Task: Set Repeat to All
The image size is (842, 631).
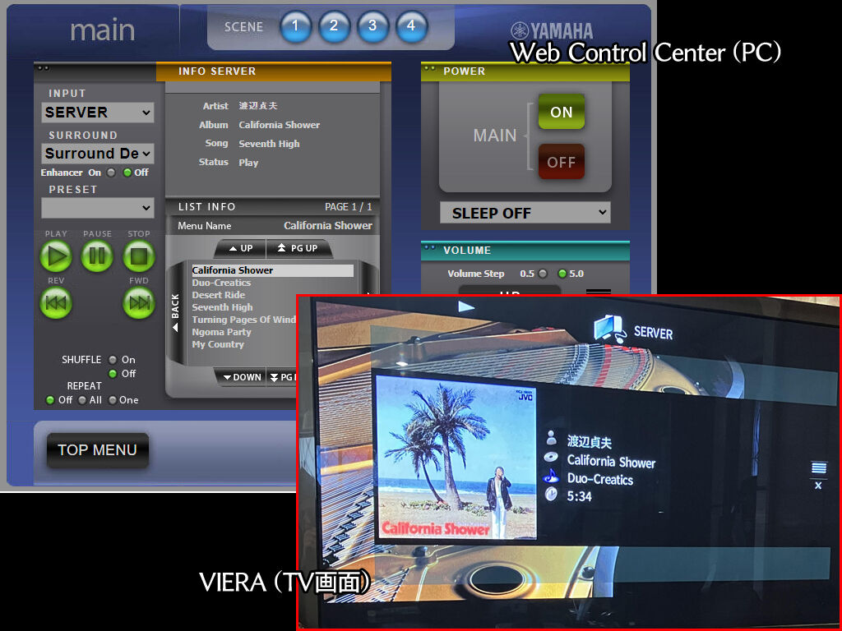Action: click(x=82, y=400)
